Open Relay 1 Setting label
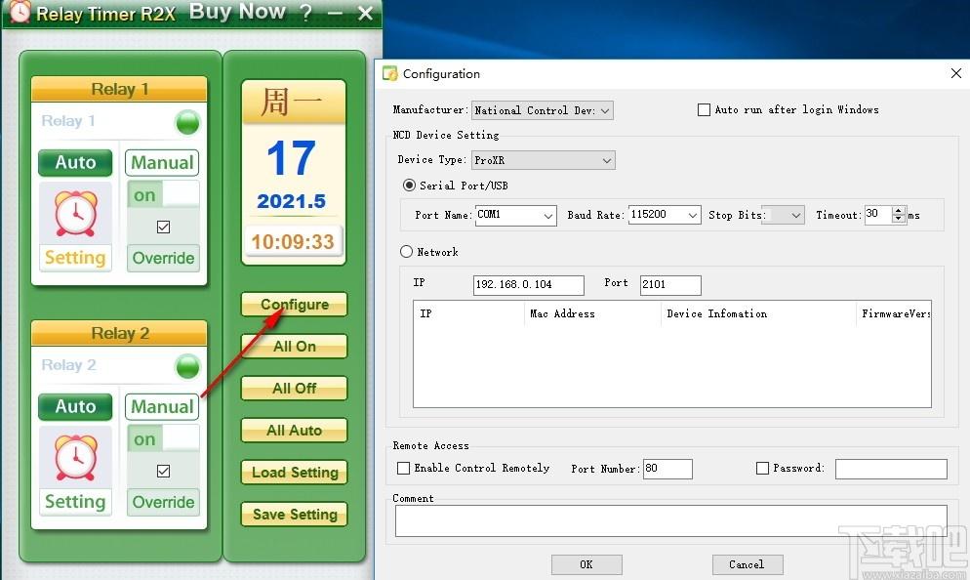The image size is (970, 580). click(75, 257)
